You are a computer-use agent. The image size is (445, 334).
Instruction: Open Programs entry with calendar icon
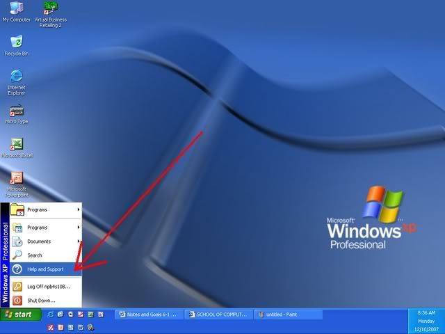tap(46, 228)
